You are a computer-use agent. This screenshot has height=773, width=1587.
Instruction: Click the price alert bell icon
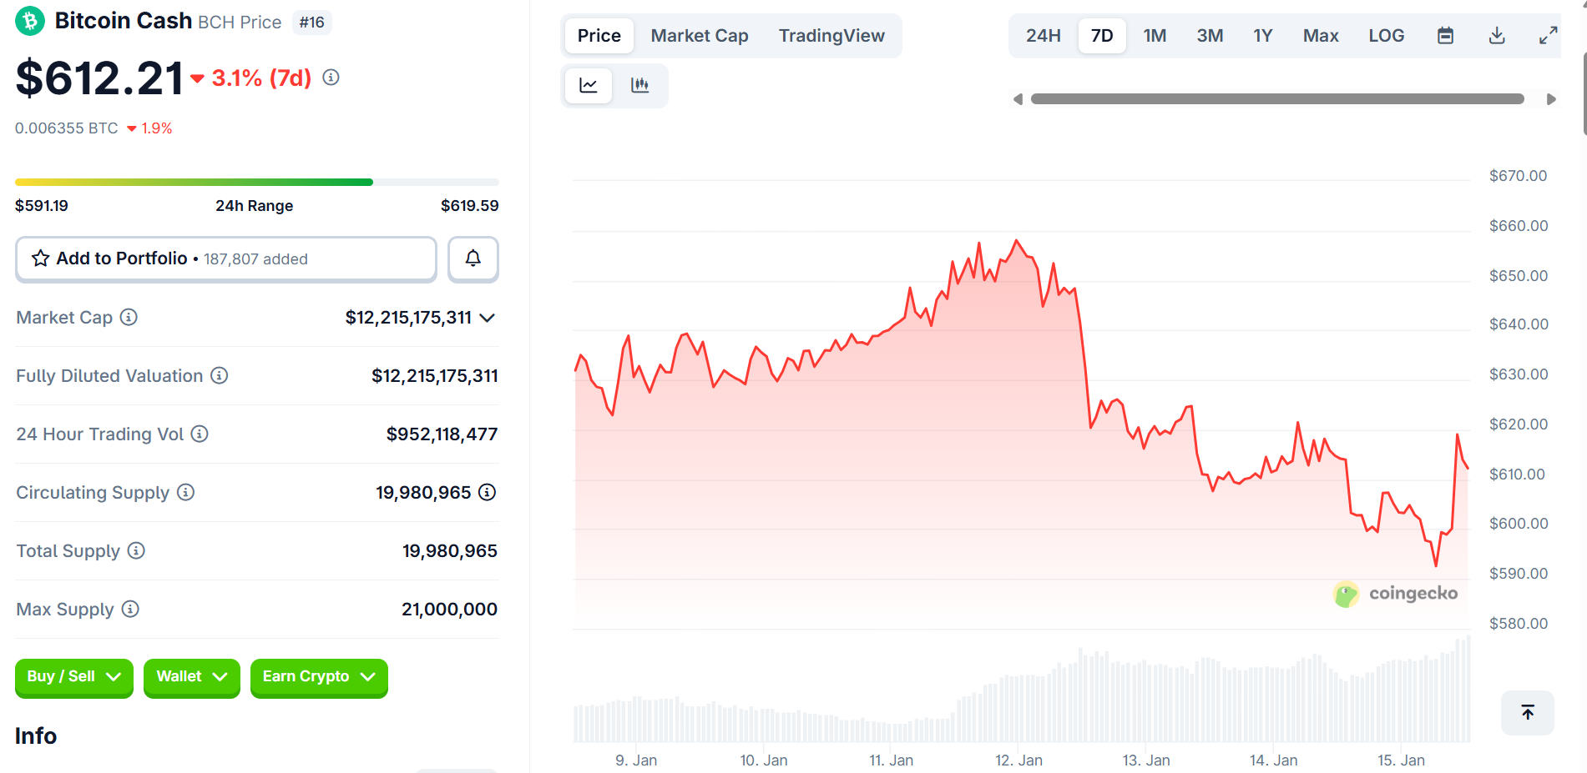pyautogui.click(x=473, y=259)
